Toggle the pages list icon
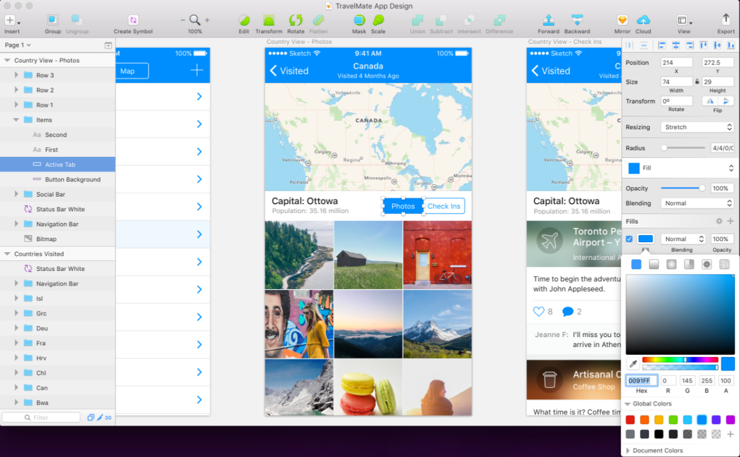The width and height of the screenshot is (740, 457). click(x=108, y=45)
